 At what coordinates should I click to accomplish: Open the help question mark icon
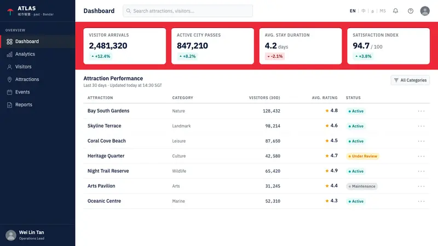click(410, 11)
